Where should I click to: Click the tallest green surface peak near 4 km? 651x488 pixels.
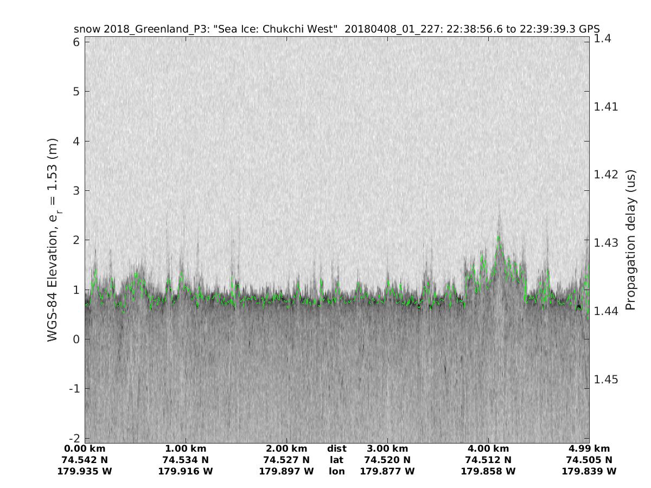tap(498, 237)
